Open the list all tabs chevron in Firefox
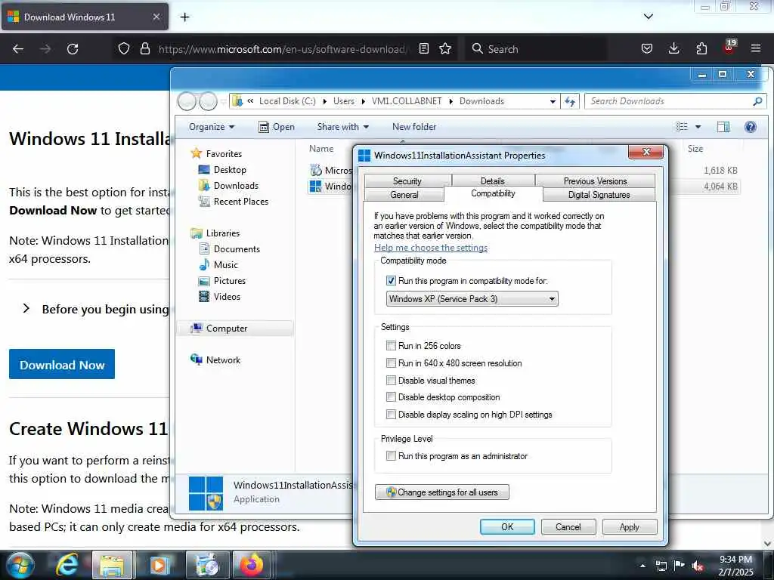 pyautogui.click(x=649, y=17)
